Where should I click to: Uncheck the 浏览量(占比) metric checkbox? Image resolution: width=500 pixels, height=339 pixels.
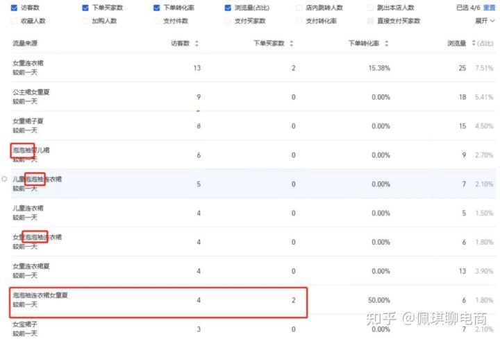[x=228, y=8]
